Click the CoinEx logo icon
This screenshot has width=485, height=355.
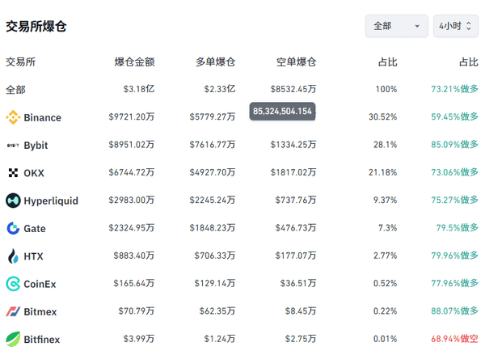(13, 284)
